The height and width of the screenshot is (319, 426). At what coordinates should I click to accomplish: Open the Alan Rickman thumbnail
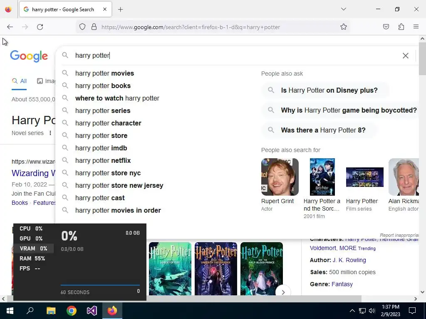click(404, 177)
